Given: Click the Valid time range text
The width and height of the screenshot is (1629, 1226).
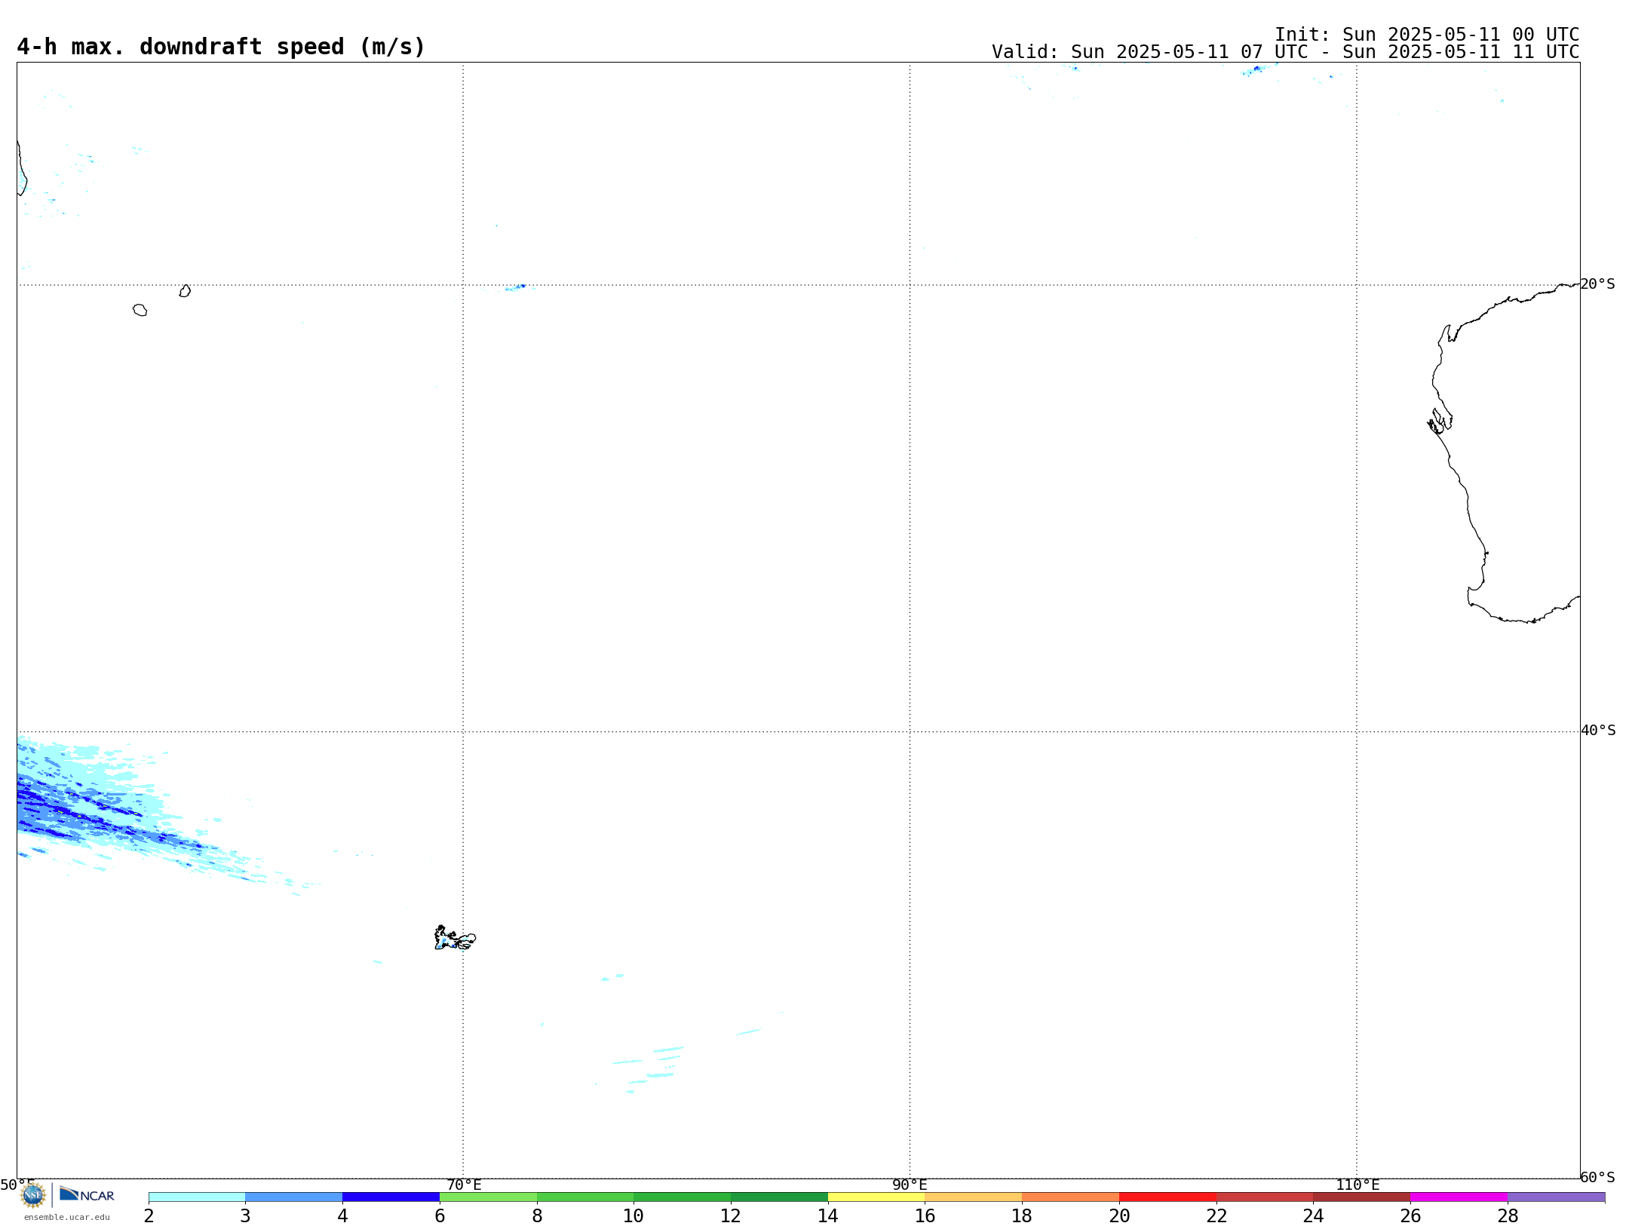Looking at the screenshot, I should point(1285,52).
